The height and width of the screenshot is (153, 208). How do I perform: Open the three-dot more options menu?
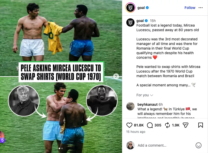200,8
